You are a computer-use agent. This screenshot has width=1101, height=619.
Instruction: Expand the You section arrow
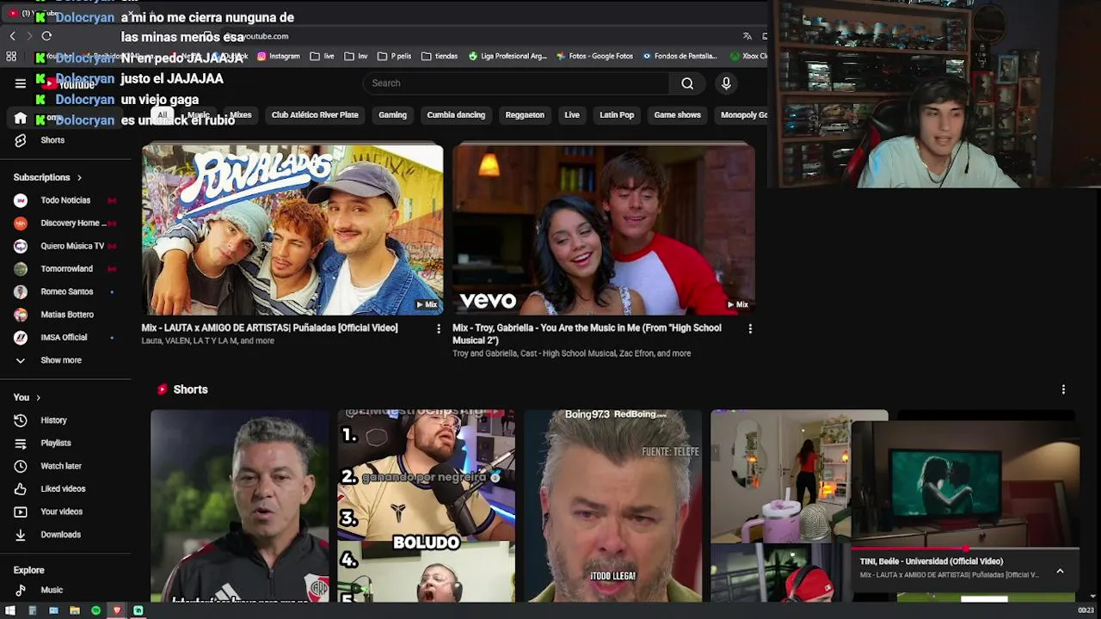coord(38,398)
